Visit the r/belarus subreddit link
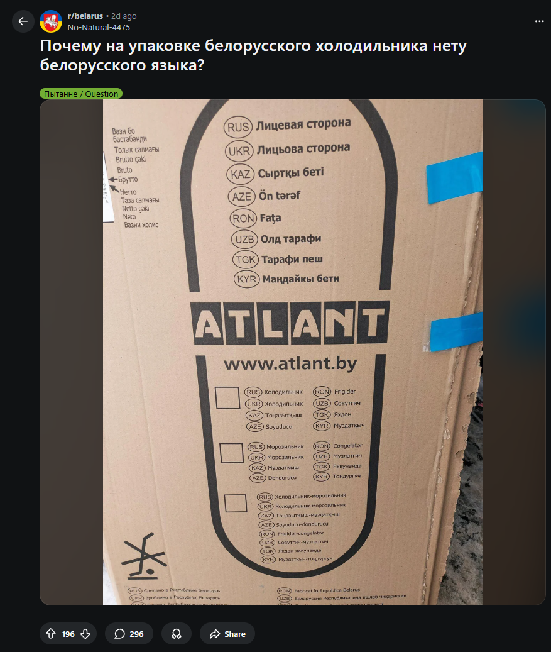The width and height of the screenshot is (551, 652). pos(85,16)
